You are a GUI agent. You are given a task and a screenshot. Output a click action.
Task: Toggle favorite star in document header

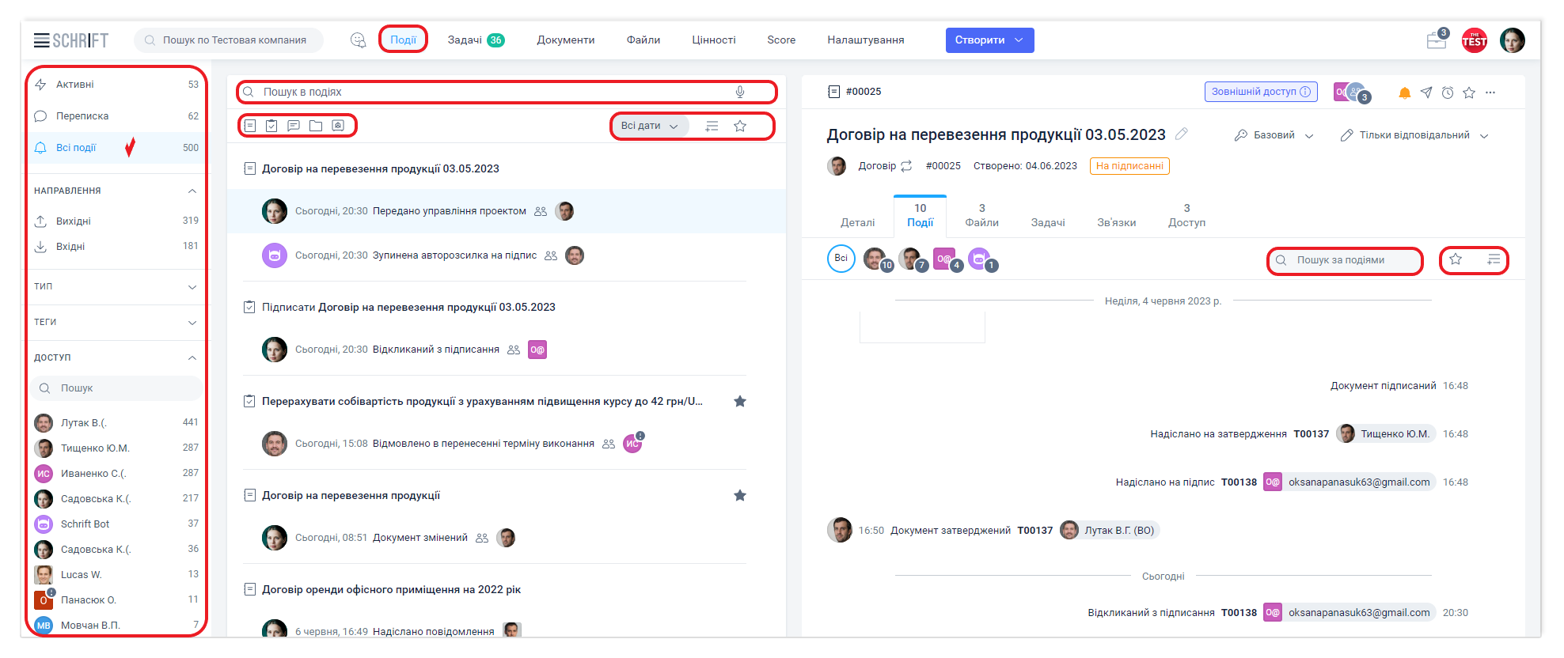[x=1469, y=93]
